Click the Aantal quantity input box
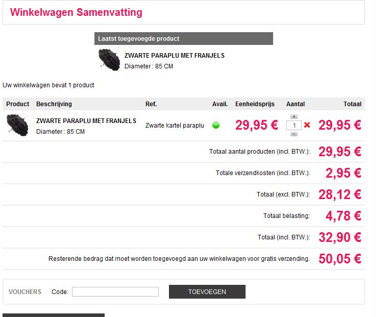 point(294,125)
